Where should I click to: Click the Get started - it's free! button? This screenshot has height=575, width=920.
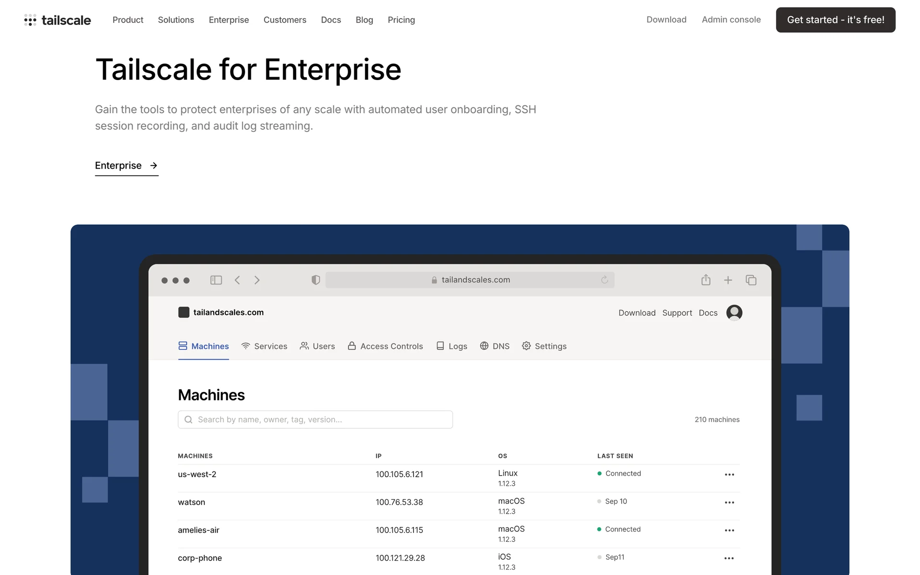point(835,20)
